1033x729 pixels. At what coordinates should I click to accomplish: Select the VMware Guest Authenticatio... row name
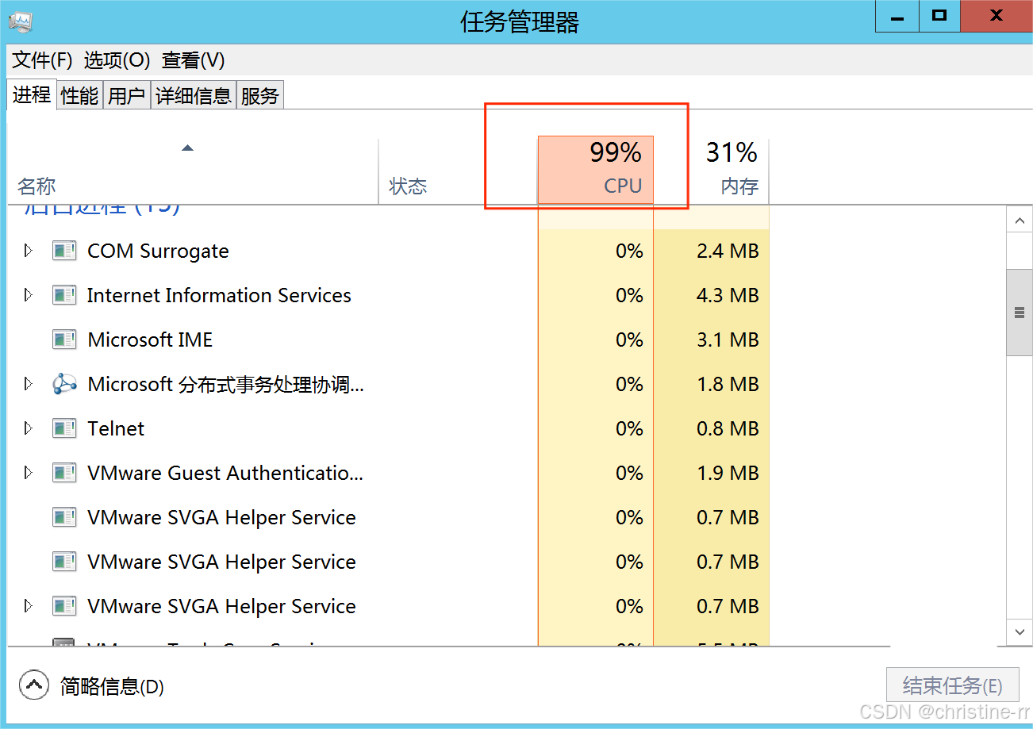coord(225,474)
